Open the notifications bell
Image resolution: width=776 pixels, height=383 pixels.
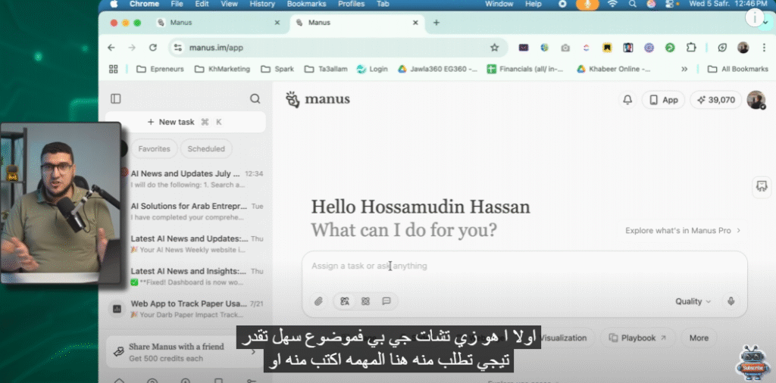[x=627, y=100]
